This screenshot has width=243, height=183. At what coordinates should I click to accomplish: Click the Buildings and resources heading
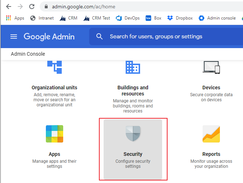[133, 91]
